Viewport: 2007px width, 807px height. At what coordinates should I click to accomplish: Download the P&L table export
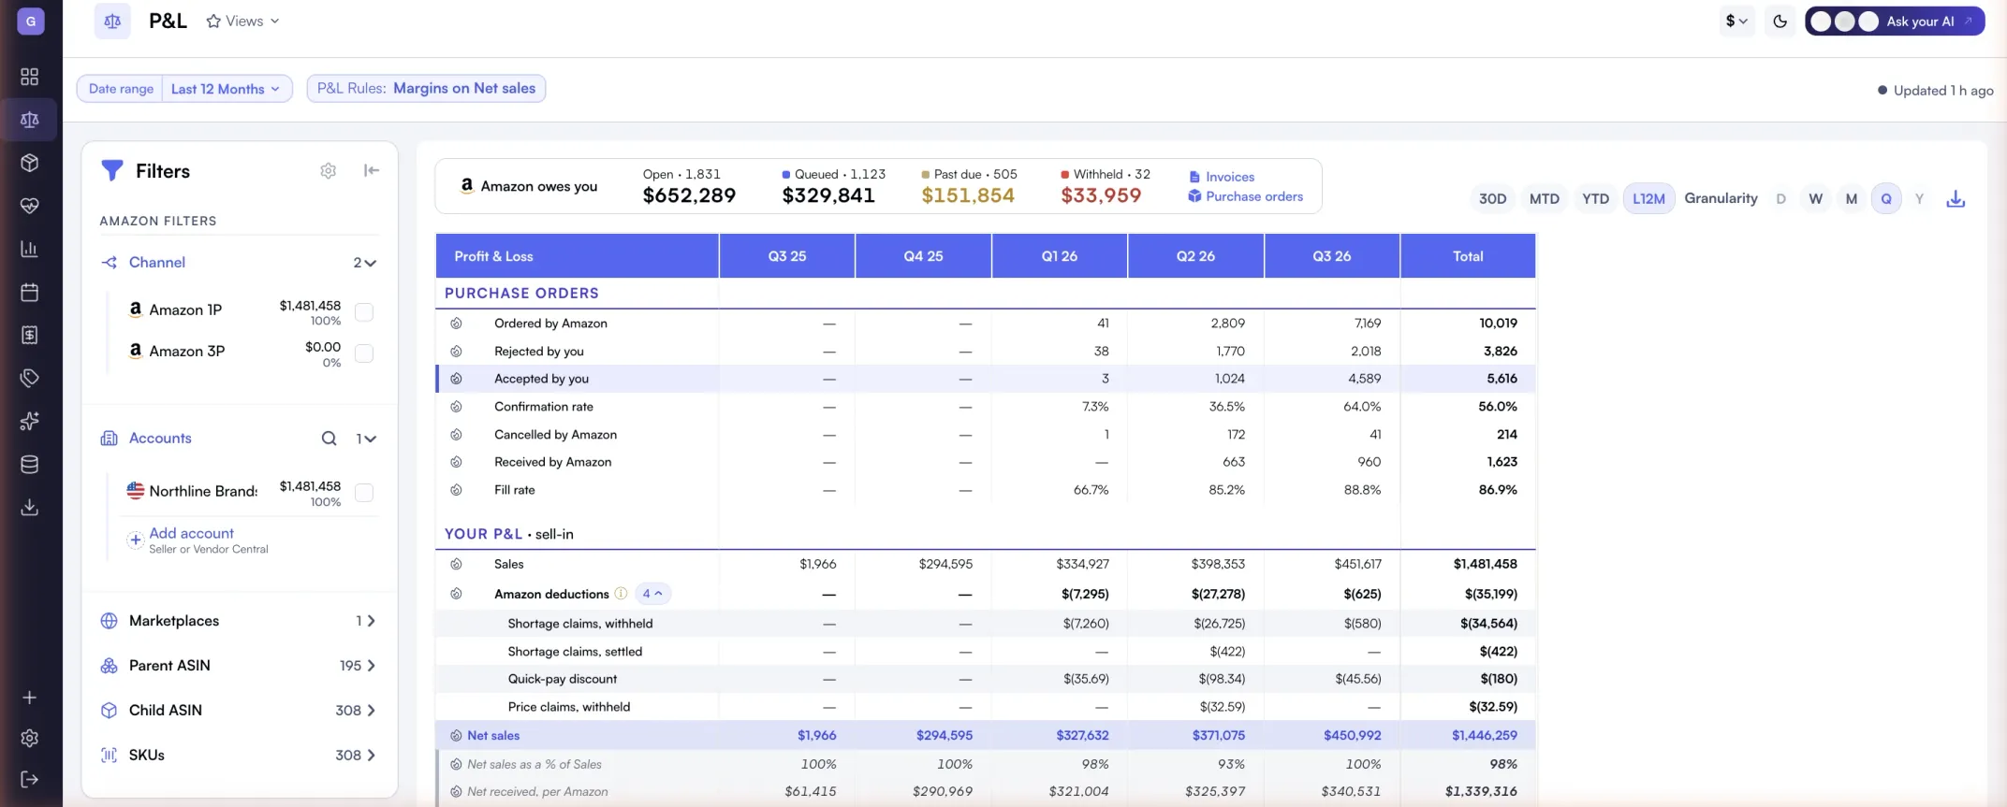tap(1956, 198)
